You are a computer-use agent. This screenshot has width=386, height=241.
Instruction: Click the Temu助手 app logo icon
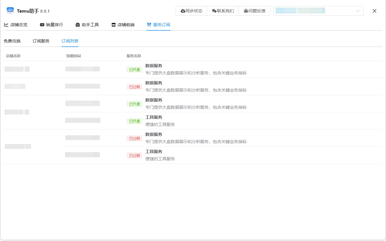tap(10, 11)
